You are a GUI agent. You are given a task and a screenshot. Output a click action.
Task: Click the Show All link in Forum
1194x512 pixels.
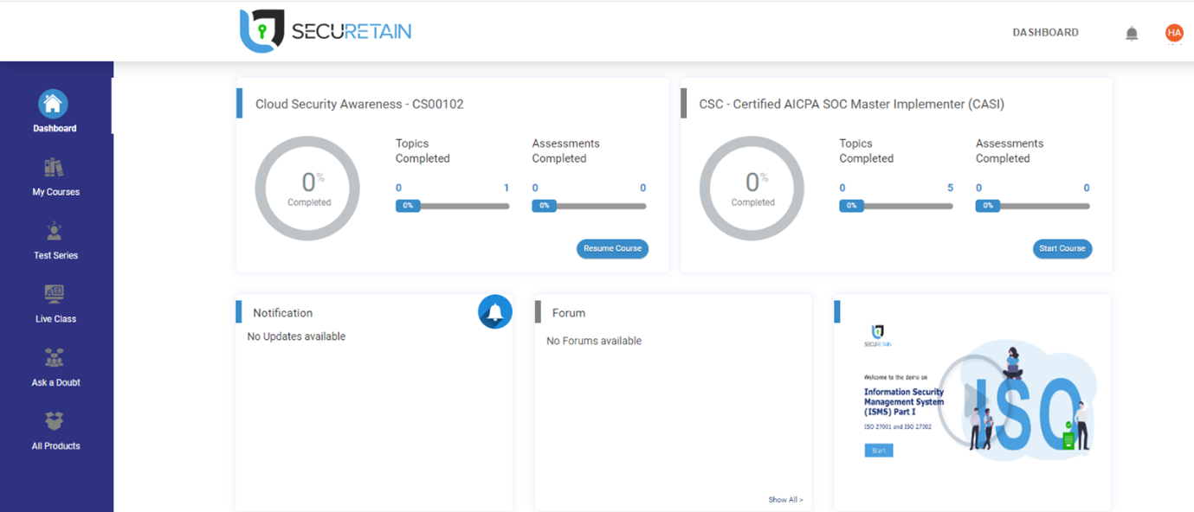point(785,500)
